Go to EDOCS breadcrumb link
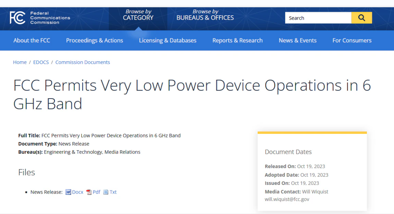 click(x=41, y=62)
